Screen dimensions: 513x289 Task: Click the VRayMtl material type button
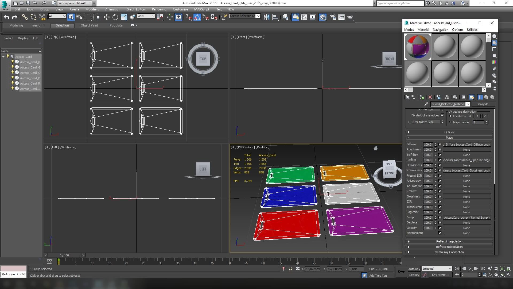483,104
